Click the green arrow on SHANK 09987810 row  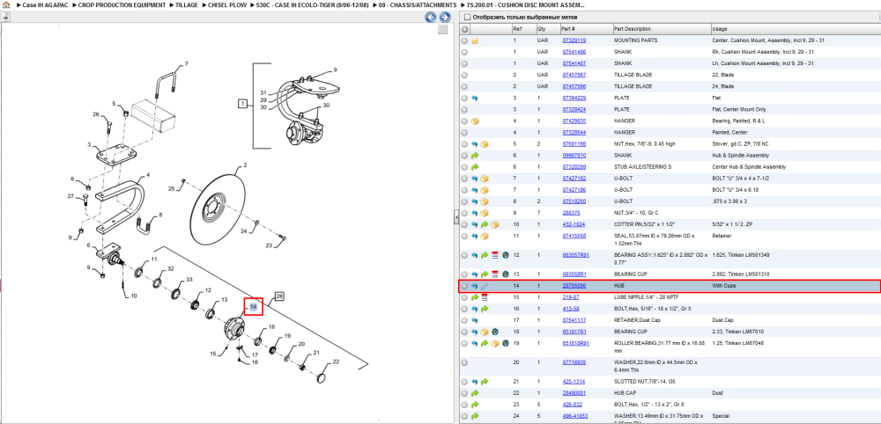coord(475,156)
